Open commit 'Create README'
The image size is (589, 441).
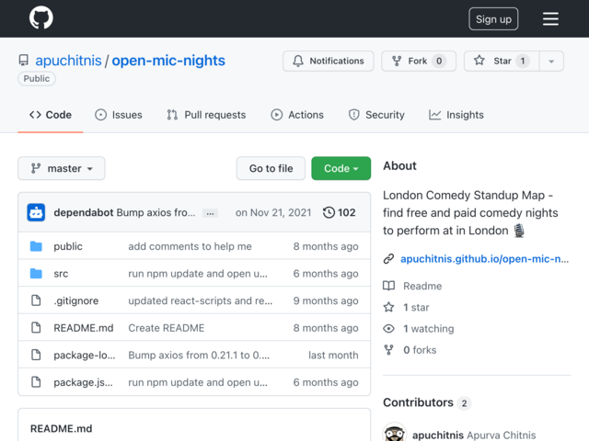pos(167,328)
